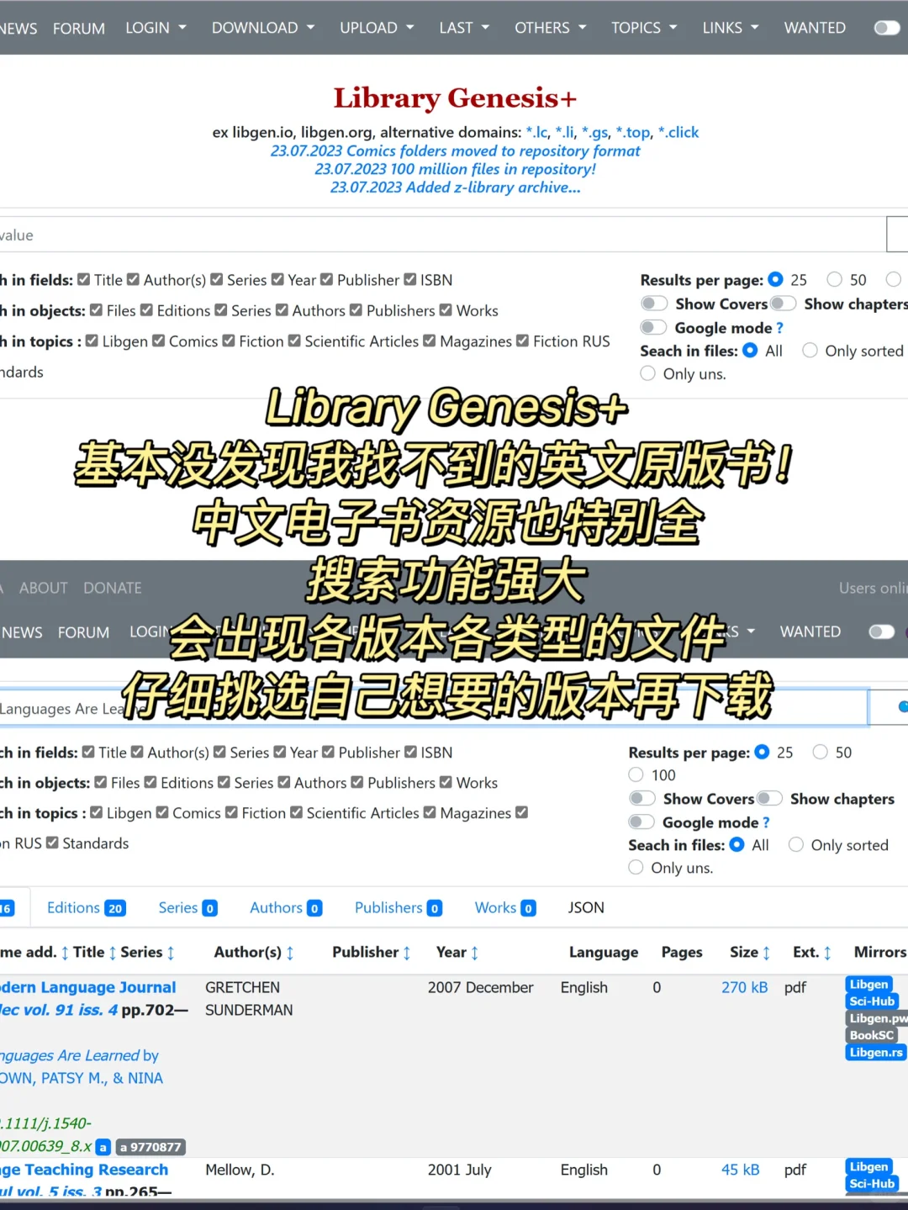Open the 45 kB file size link
908x1210 pixels.
click(x=740, y=1170)
